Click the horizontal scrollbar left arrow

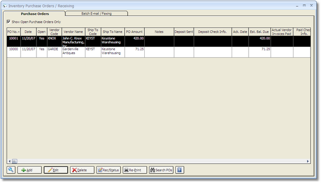[9, 161]
